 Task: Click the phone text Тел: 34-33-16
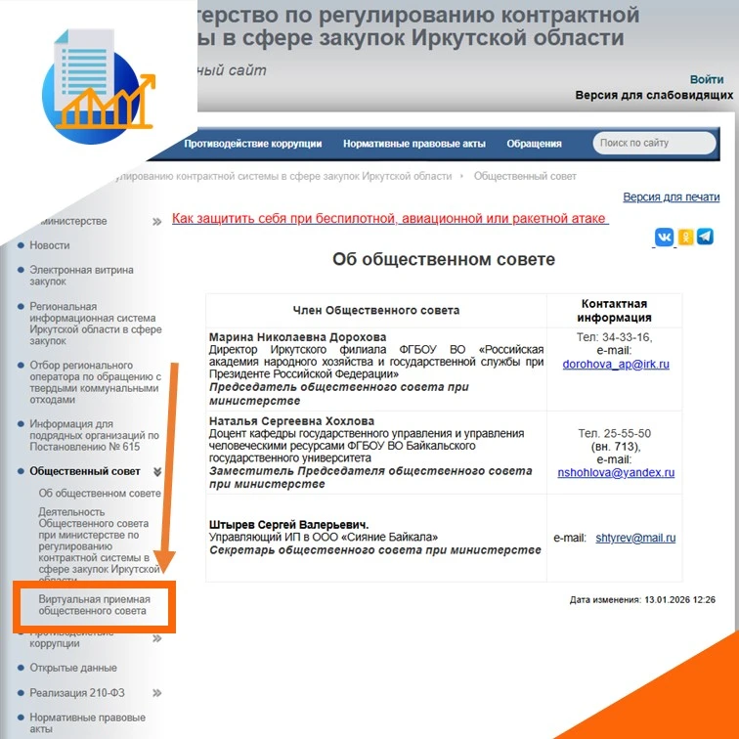click(x=614, y=337)
